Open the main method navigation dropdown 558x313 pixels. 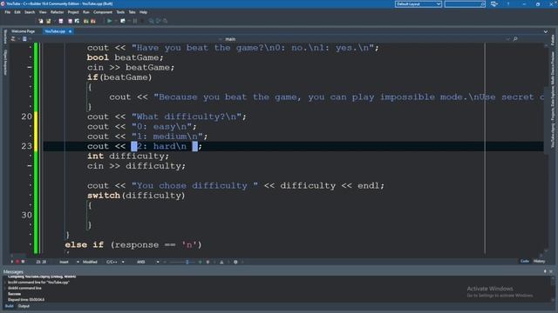coord(230,39)
